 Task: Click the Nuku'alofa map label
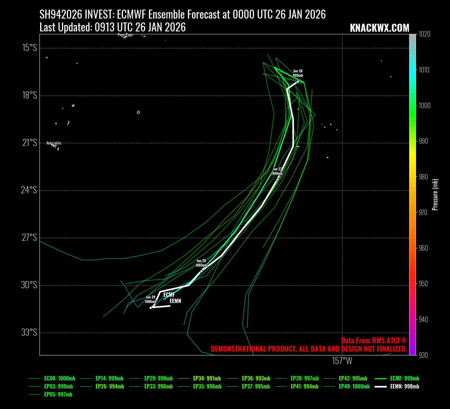(54, 143)
